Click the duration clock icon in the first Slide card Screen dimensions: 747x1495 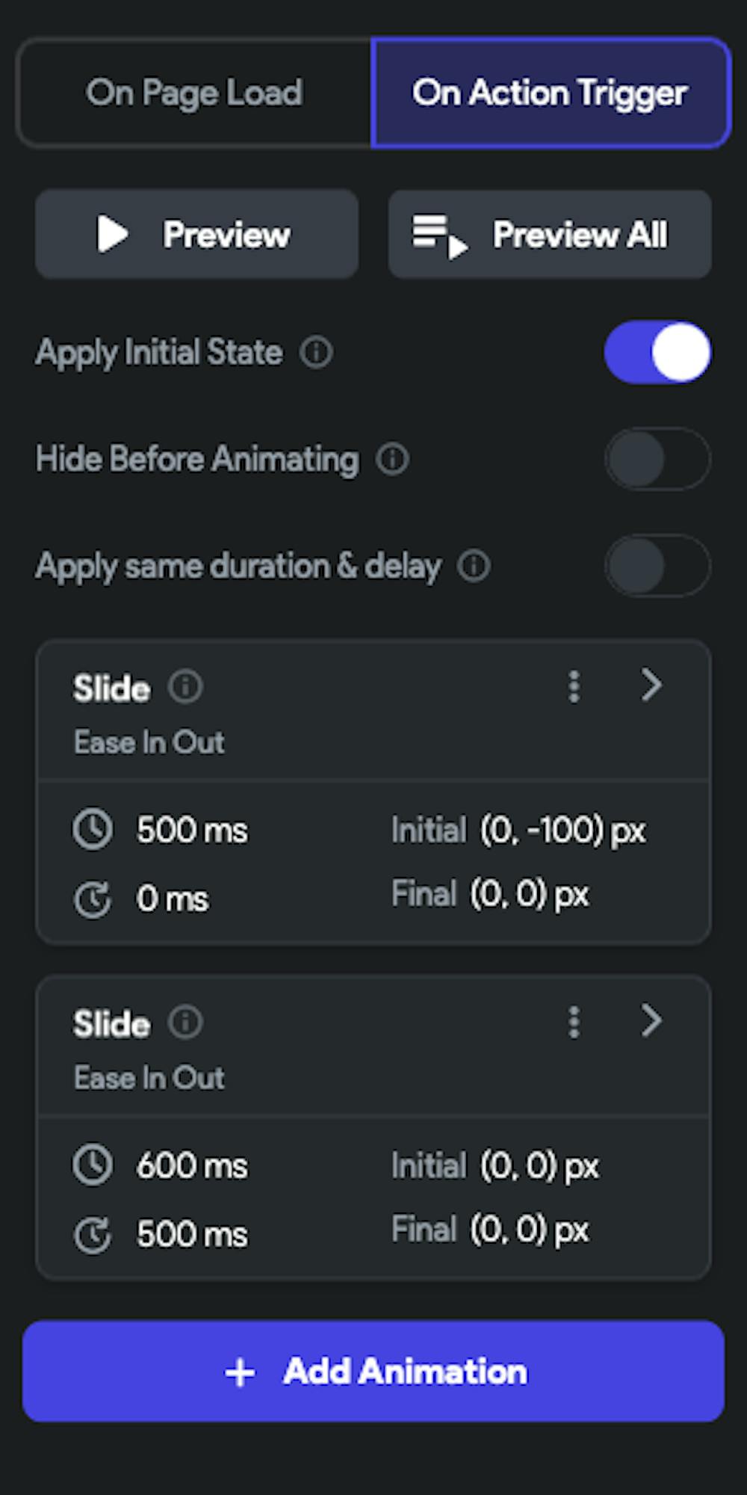93,829
